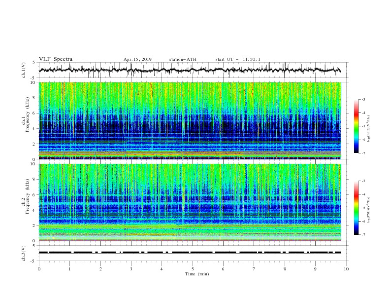This screenshot has height=302, width=390.
Task: Click the ch.1 color scale bar
Action: click(x=356, y=126)
